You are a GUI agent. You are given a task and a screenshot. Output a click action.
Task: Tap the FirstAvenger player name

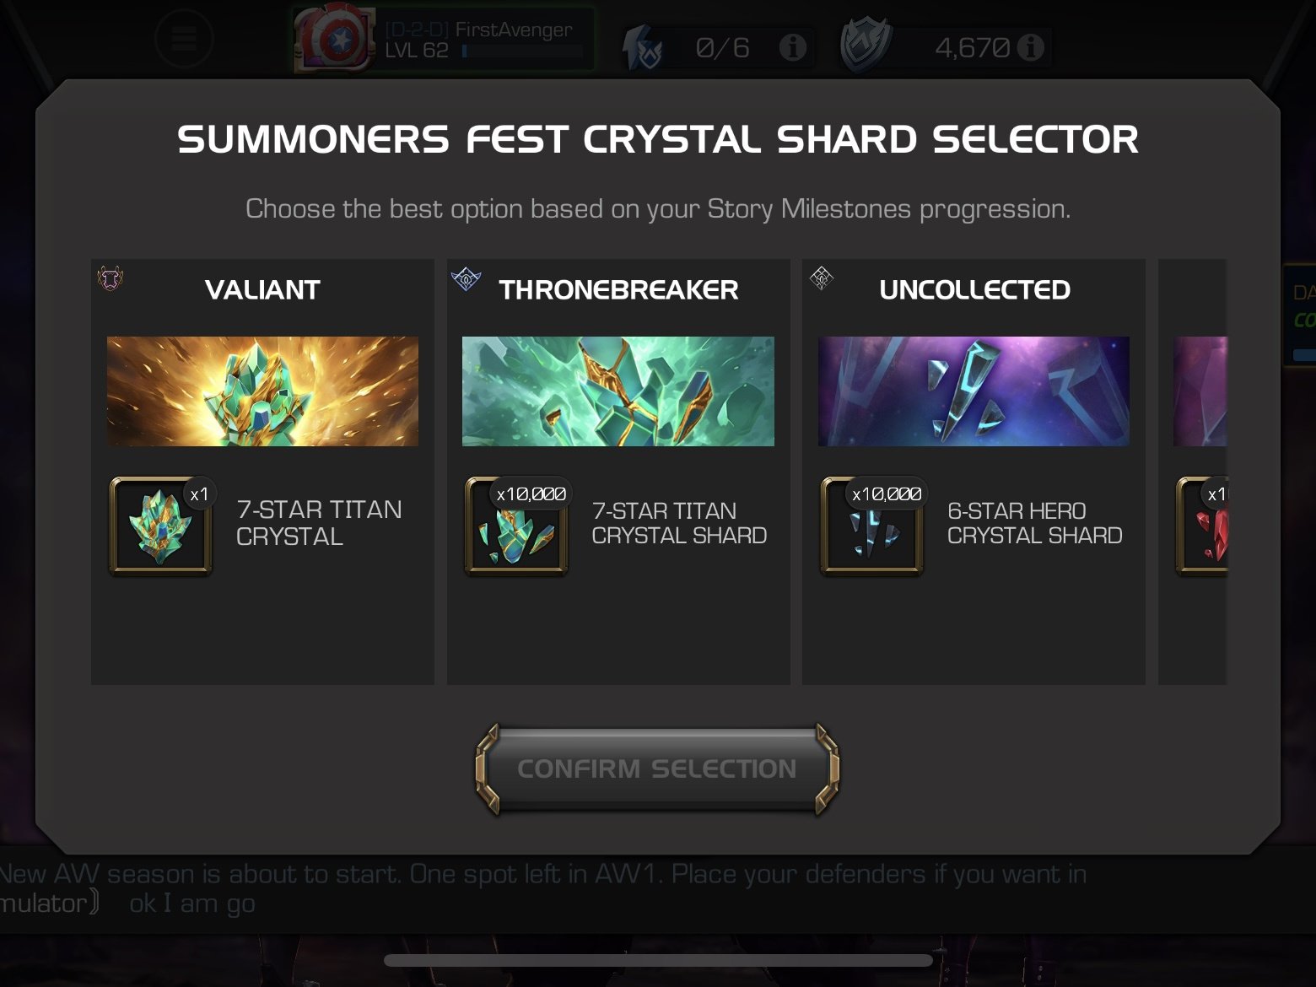pos(513,30)
